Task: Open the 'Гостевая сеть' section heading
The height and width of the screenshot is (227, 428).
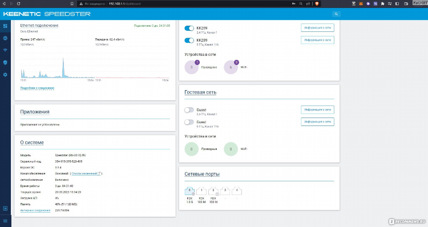Action: [x=200, y=92]
